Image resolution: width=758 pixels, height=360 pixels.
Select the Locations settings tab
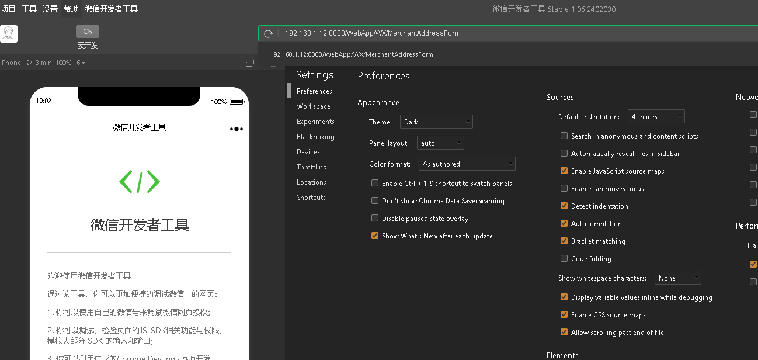pos(311,182)
